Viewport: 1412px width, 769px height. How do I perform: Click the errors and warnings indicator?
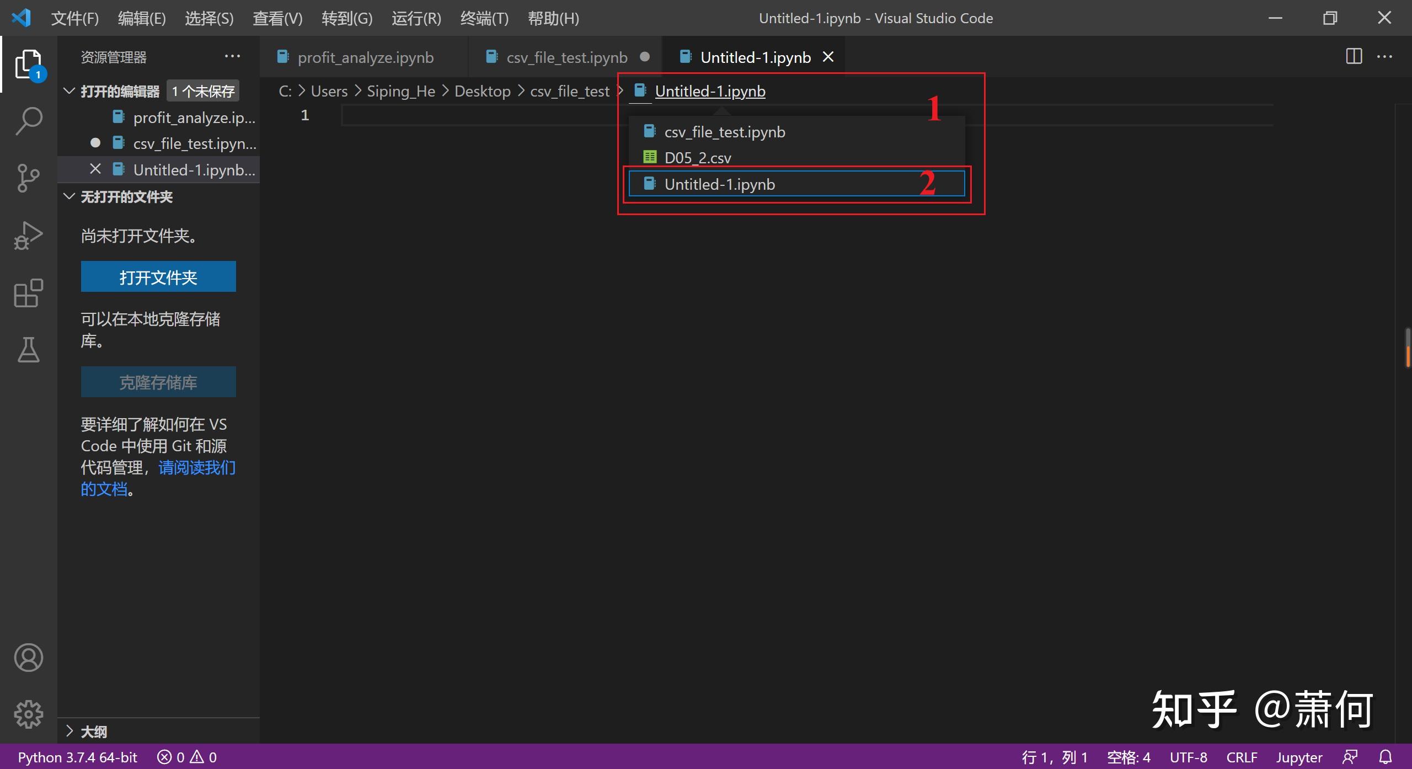187,757
